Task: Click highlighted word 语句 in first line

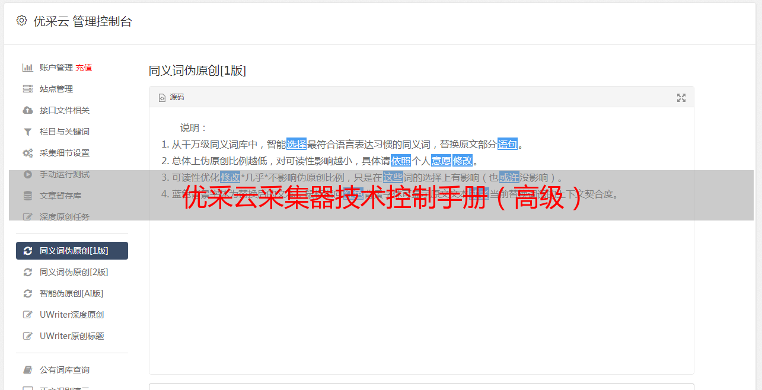Action: coord(508,144)
